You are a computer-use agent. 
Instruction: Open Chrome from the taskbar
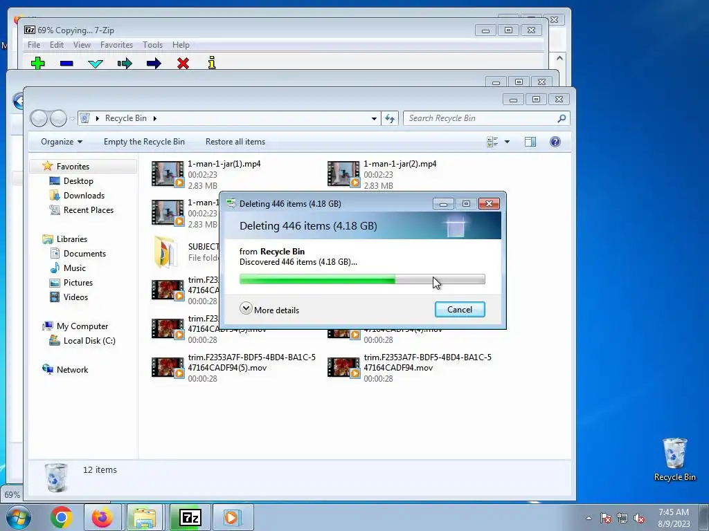click(62, 517)
